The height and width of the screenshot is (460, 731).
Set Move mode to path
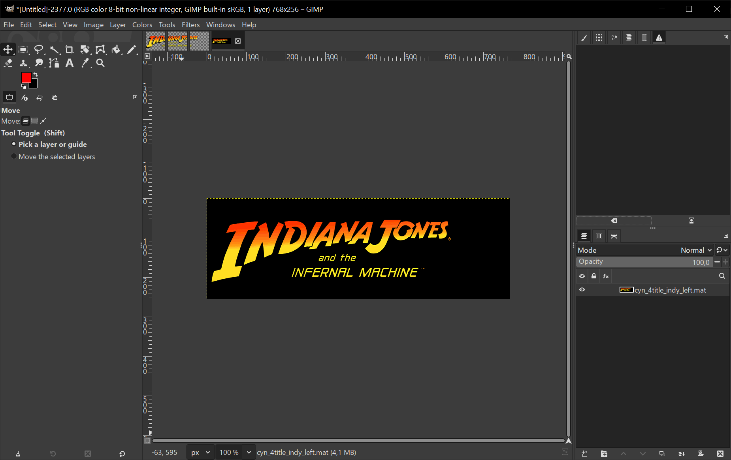coord(43,121)
